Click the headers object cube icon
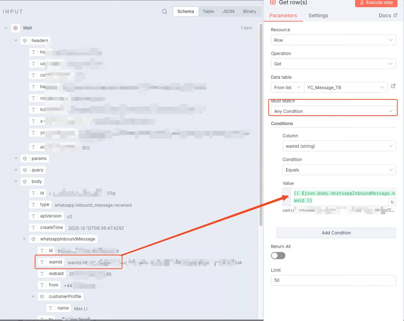 pos(25,41)
